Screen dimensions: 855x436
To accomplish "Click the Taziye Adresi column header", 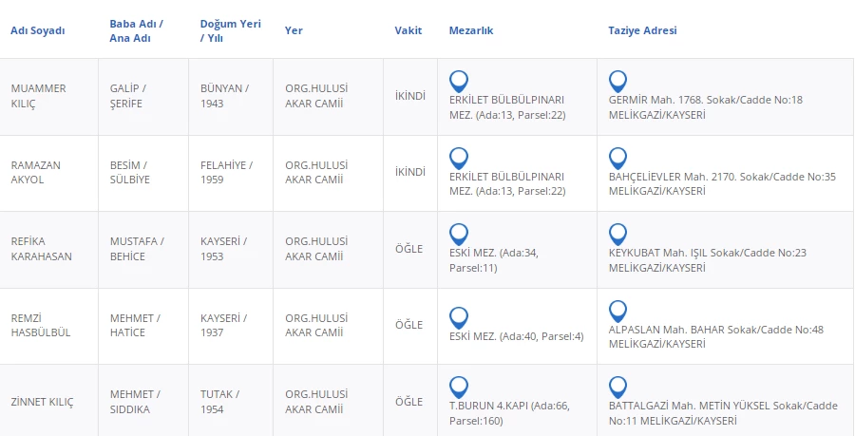I will pos(642,30).
